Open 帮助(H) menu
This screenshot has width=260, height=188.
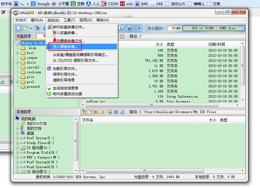pyautogui.click(x=102, y=20)
